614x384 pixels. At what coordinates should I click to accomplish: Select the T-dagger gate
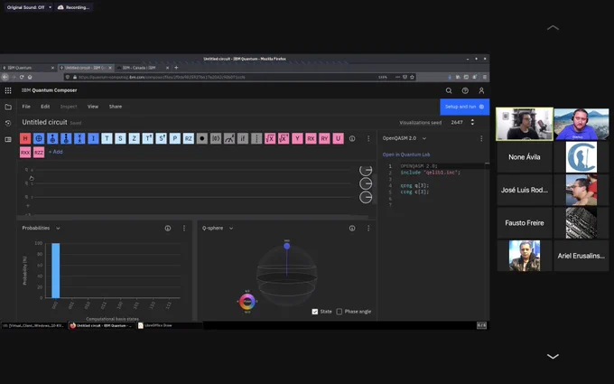coord(147,138)
